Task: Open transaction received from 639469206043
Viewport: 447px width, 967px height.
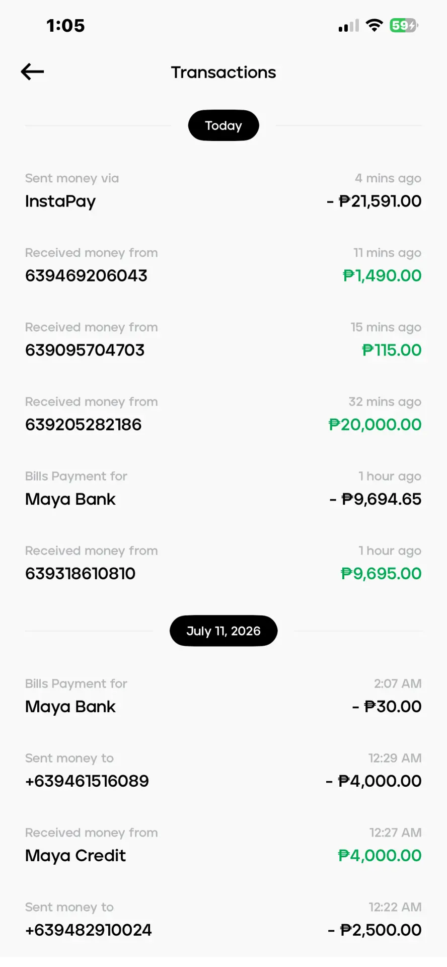Action: [x=223, y=265]
